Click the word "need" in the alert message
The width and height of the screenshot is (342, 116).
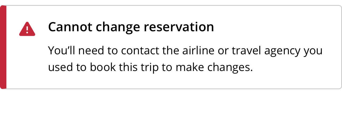click(90, 51)
